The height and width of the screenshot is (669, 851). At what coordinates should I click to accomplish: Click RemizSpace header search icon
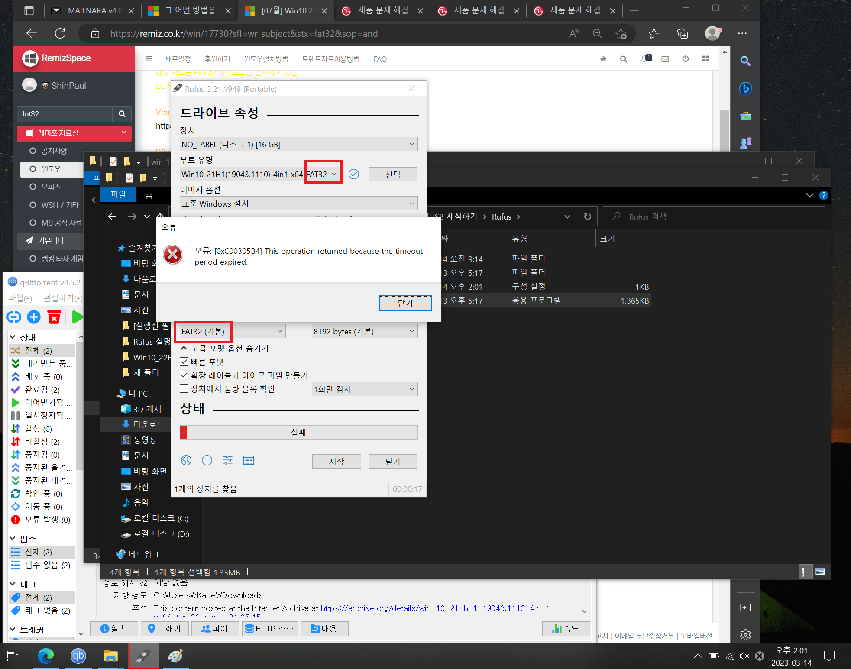(623, 59)
